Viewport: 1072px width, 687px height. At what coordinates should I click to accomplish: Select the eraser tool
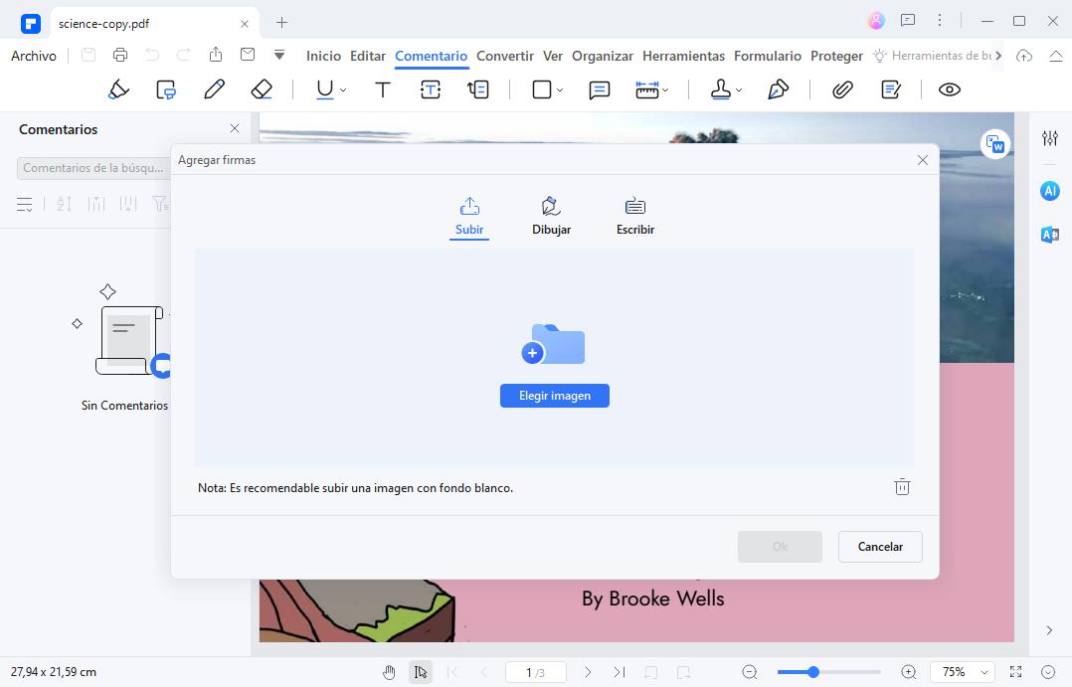[262, 89]
